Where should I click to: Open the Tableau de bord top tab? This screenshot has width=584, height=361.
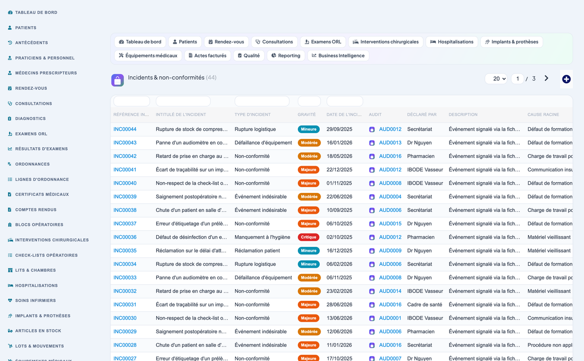tap(140, 42)
